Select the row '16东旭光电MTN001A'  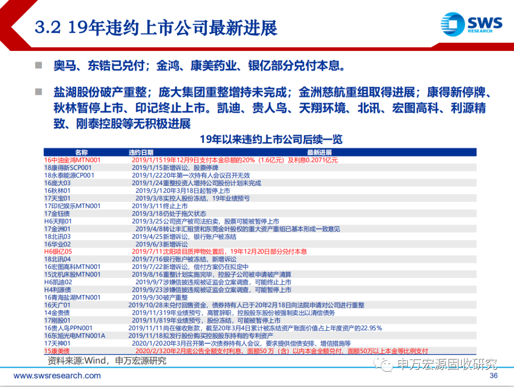click(260, 336)
